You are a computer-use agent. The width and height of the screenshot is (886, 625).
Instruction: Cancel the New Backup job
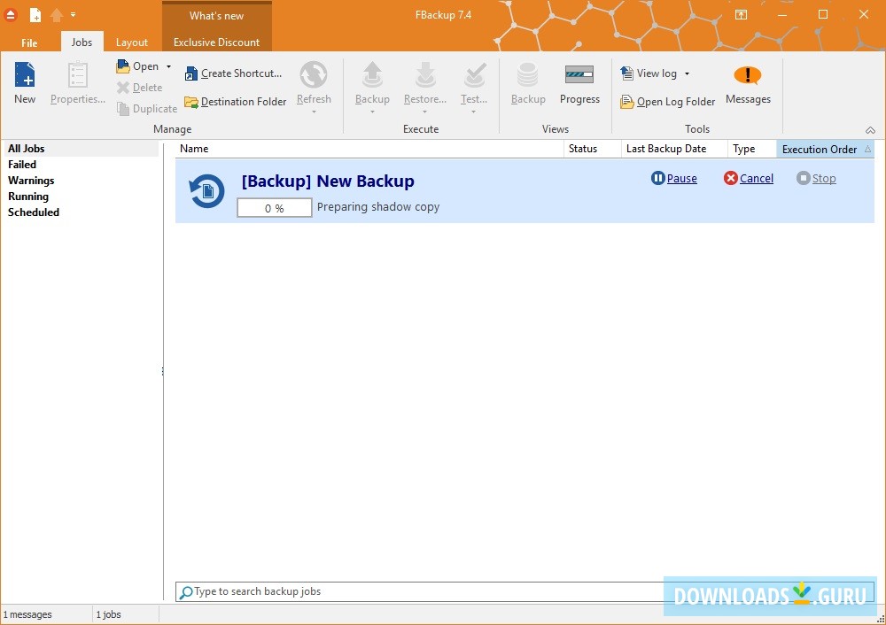[x=749, y=179]
